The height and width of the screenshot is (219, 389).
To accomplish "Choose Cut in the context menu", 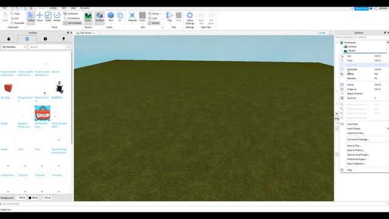I will (x=364, y=56).
